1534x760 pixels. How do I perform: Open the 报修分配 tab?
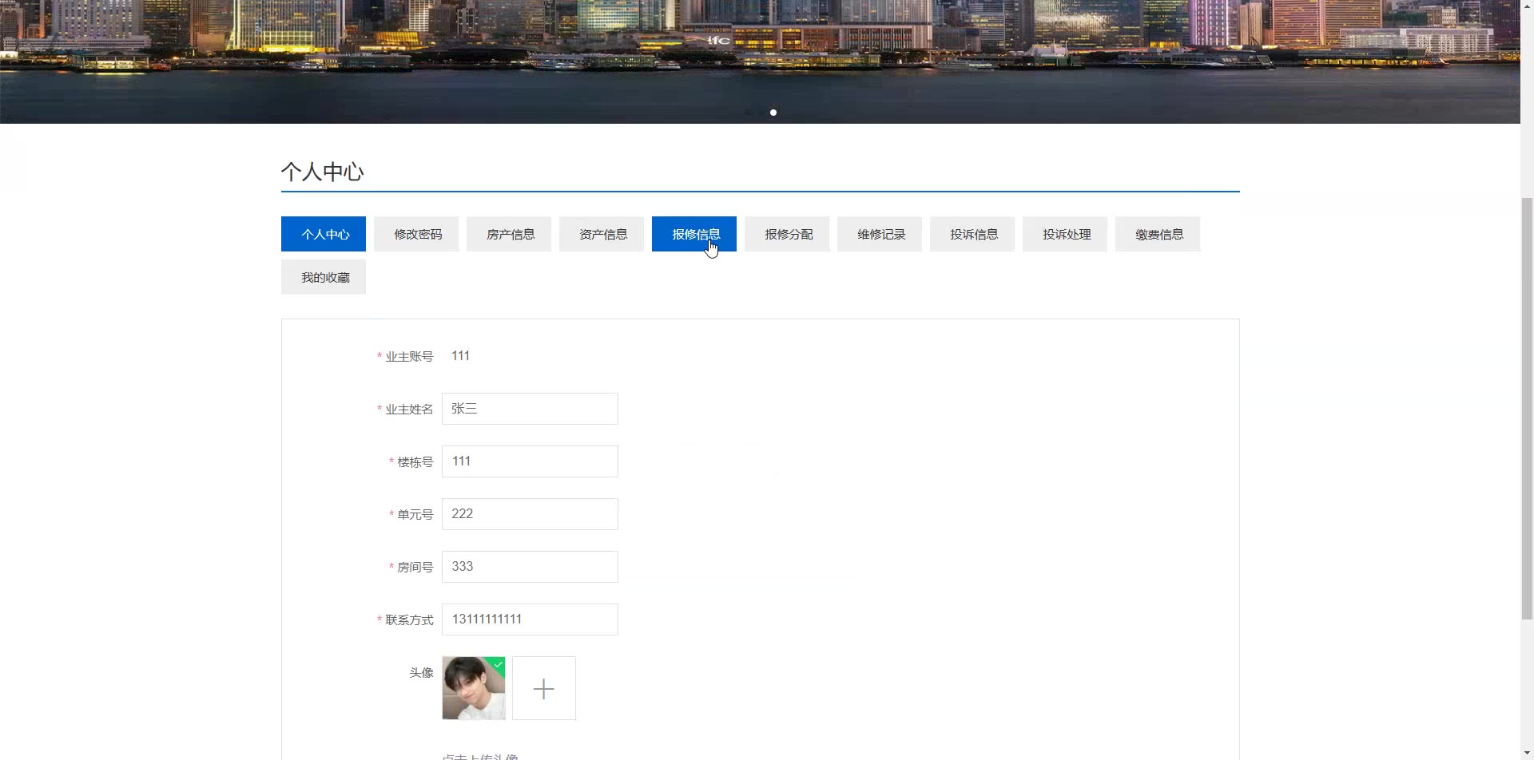click(x=787, y=234)
